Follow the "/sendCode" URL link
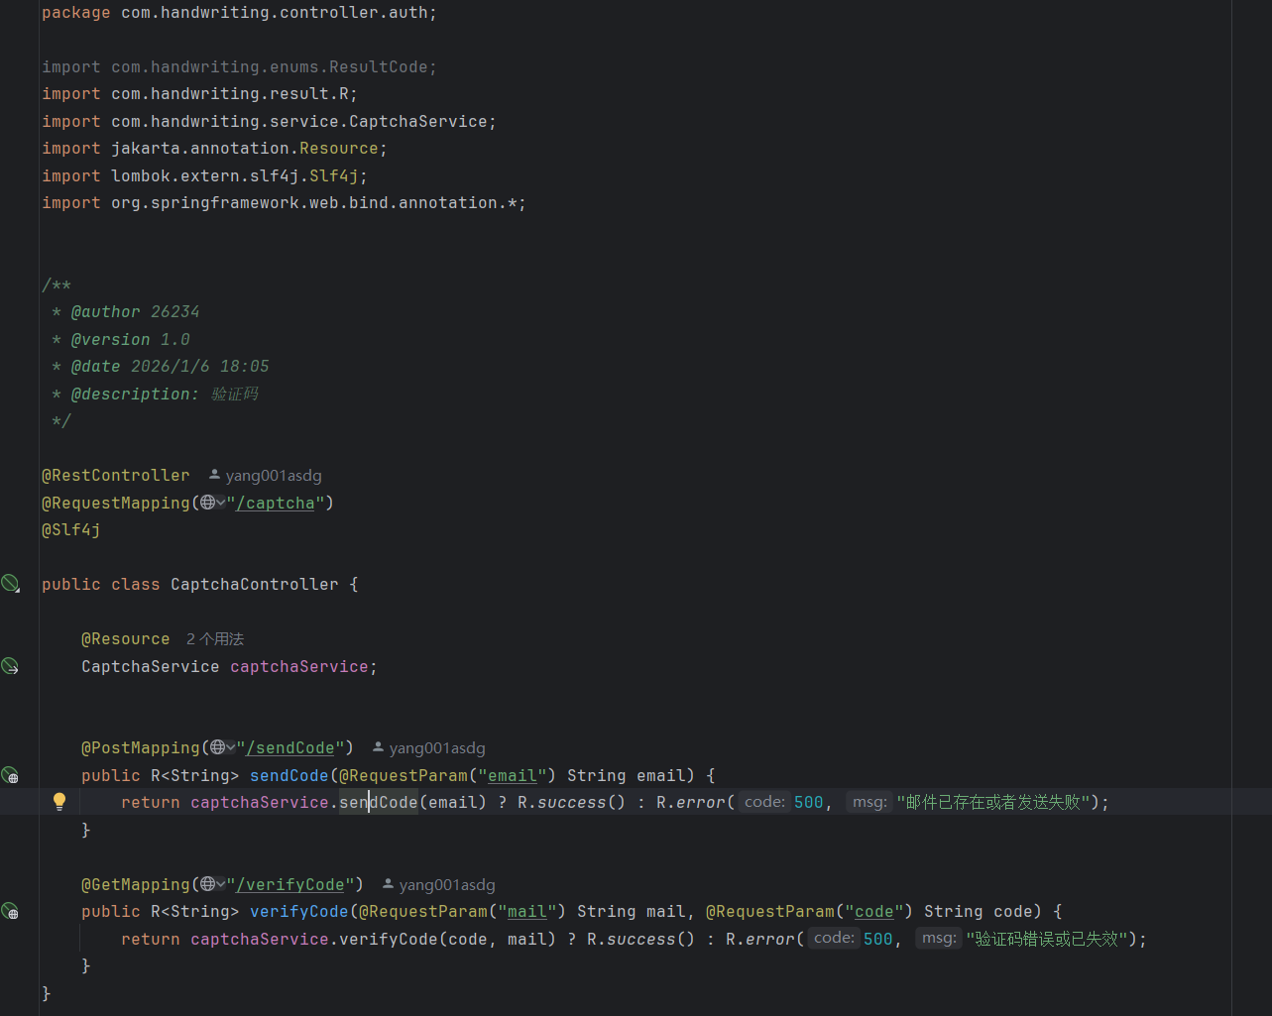 click(289, 748)
